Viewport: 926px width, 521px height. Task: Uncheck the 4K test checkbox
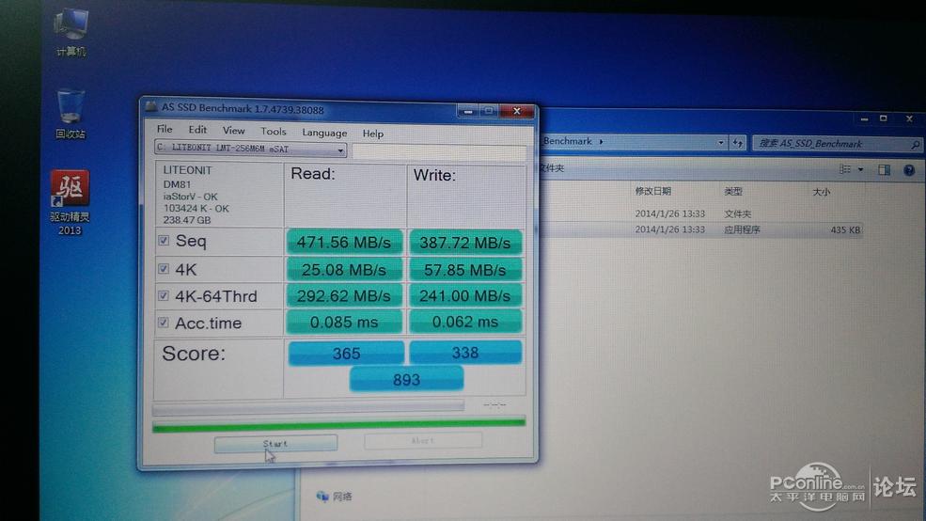pyautogui.click(x=164, y=269)
